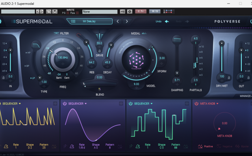Toggle the IN gain lock icon
The height and width of the screenshot is (156, 252).
pos(3,78)
